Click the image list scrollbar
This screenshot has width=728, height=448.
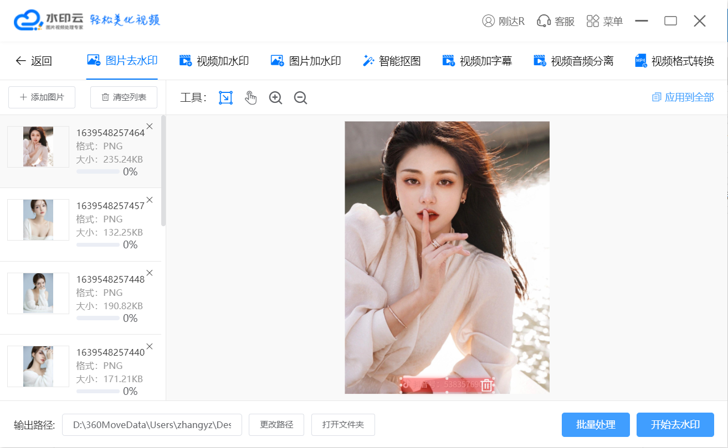[163, 170]
